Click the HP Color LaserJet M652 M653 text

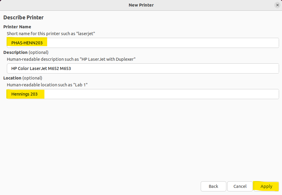[x=41, y=68]
